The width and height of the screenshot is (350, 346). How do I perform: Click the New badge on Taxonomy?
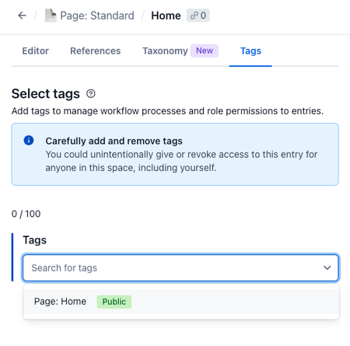pos(205,51)
